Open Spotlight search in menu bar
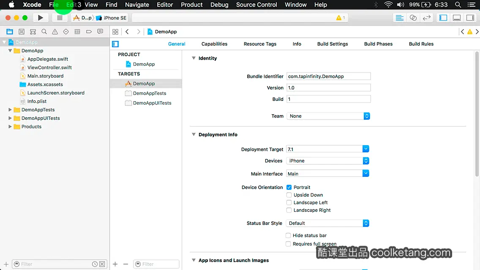This screenshot has width=480, height=270. [458, 5]
